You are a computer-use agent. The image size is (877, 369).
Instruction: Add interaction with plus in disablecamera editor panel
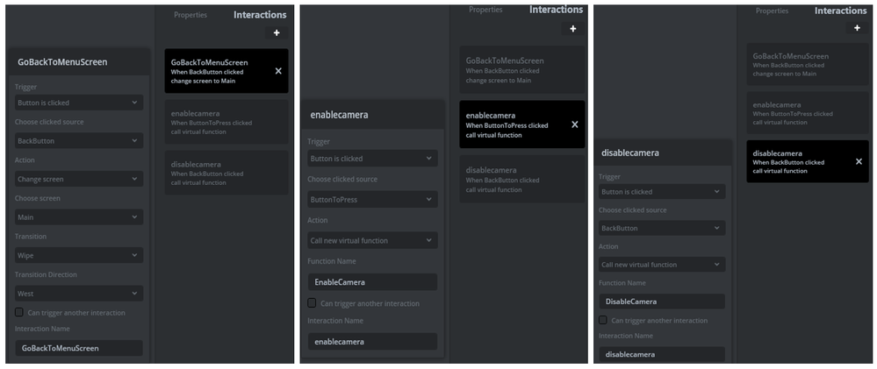tap(857, 28)
